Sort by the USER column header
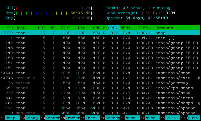Viewport: 201px width, 121px height. click(20, 28)
